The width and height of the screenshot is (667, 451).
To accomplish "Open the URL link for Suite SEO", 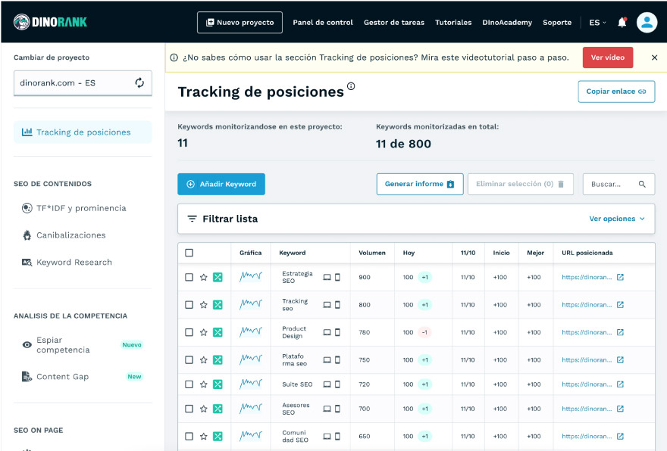I will point(587,384).
